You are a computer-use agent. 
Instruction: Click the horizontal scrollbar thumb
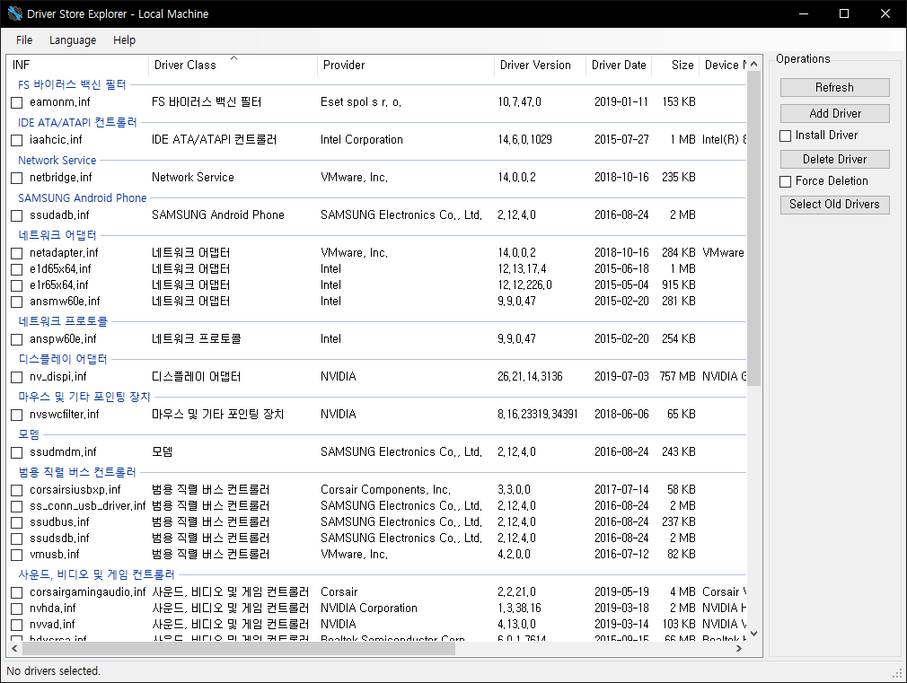pos(238,649)
